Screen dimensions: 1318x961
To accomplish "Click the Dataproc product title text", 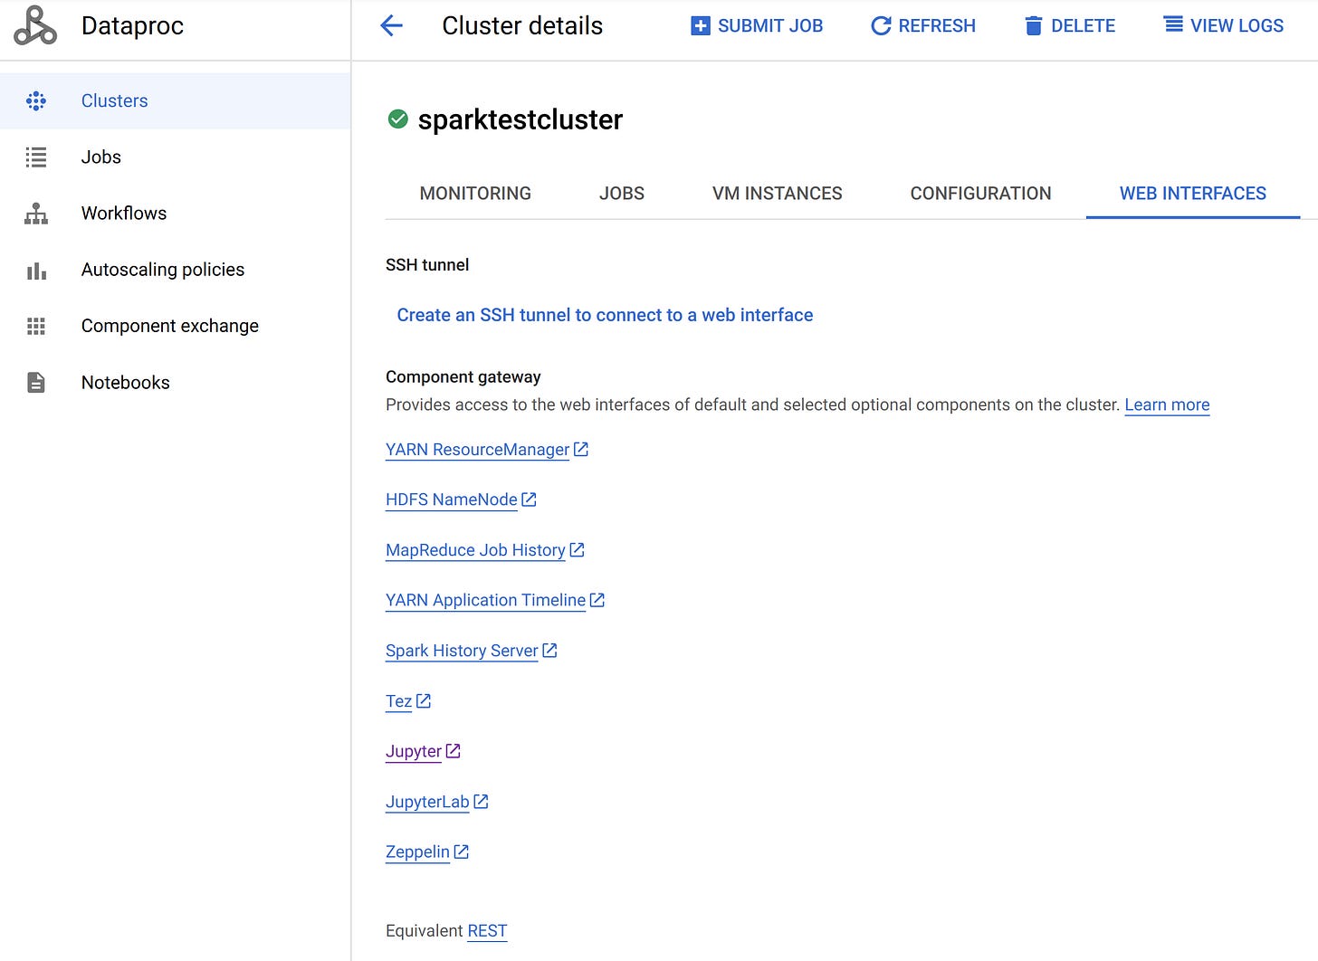I will 132,25.
